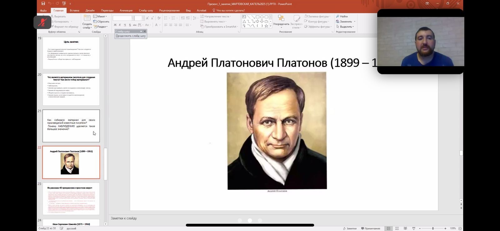Select slide 23 thumbnail in panel

pyautogui.click(x=71, y=199)
